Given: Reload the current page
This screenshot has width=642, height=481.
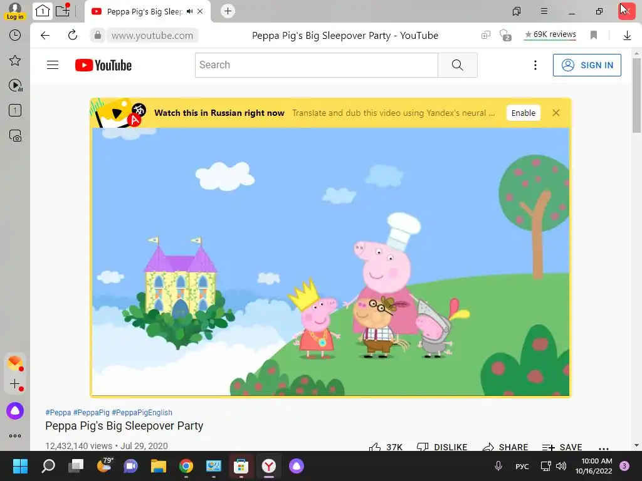Looking at the screenshot, I should tap(73, 35).
